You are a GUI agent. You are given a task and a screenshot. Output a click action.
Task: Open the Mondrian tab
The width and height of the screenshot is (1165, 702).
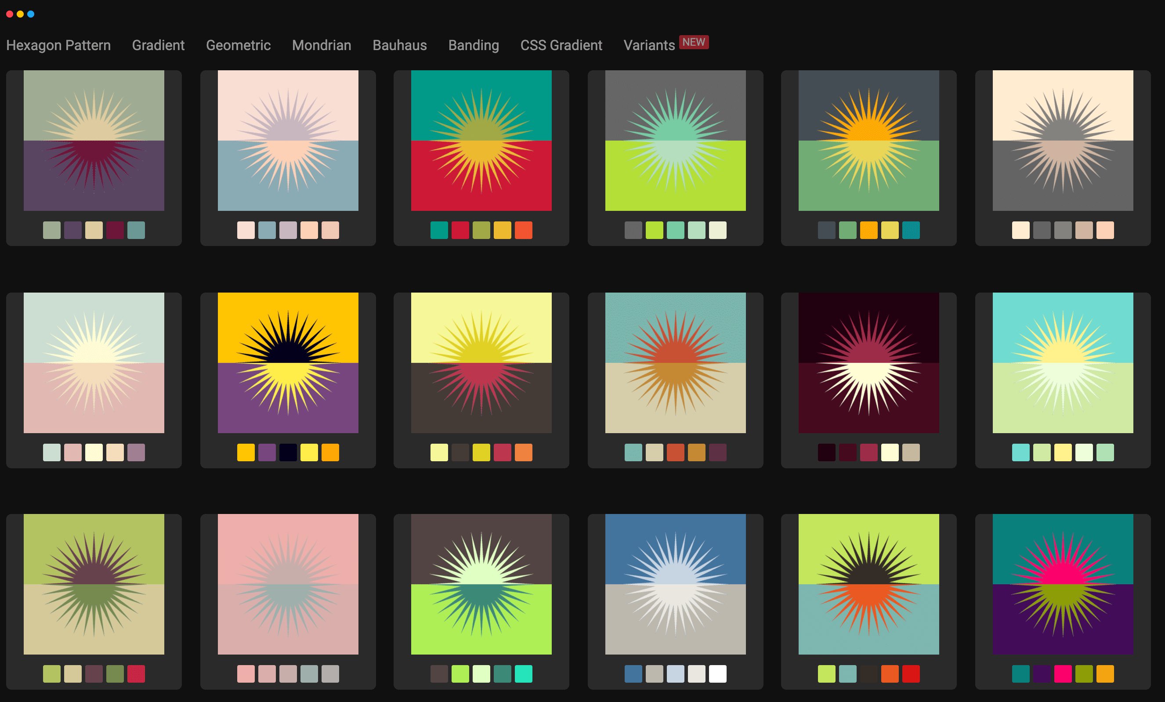click(321, 45)
